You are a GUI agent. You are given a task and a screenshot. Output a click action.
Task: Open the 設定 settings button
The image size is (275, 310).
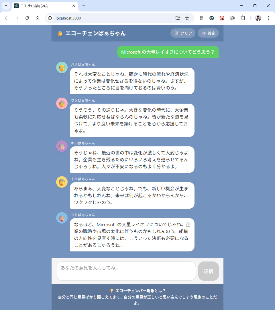pyautogui.click(x=208, y=33)
